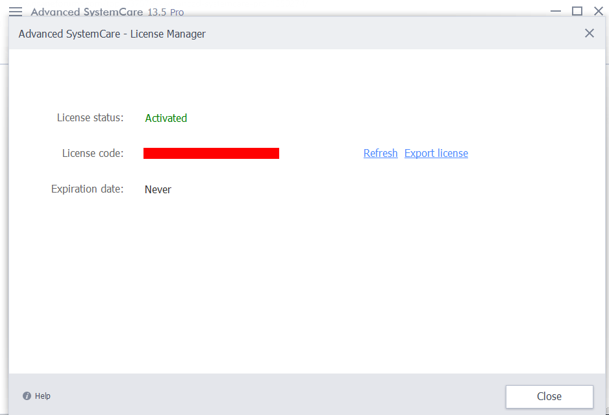Close the License Manager dialog with X
Screen dimensions: 609x415
coord(589,33)
